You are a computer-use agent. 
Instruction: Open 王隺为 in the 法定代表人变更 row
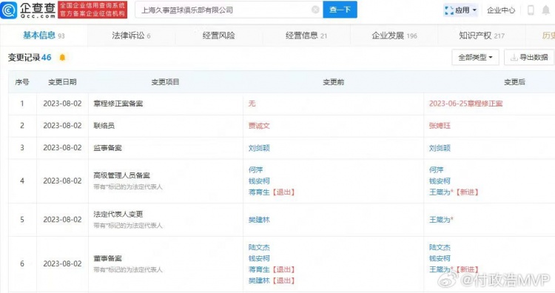point(440,220)
